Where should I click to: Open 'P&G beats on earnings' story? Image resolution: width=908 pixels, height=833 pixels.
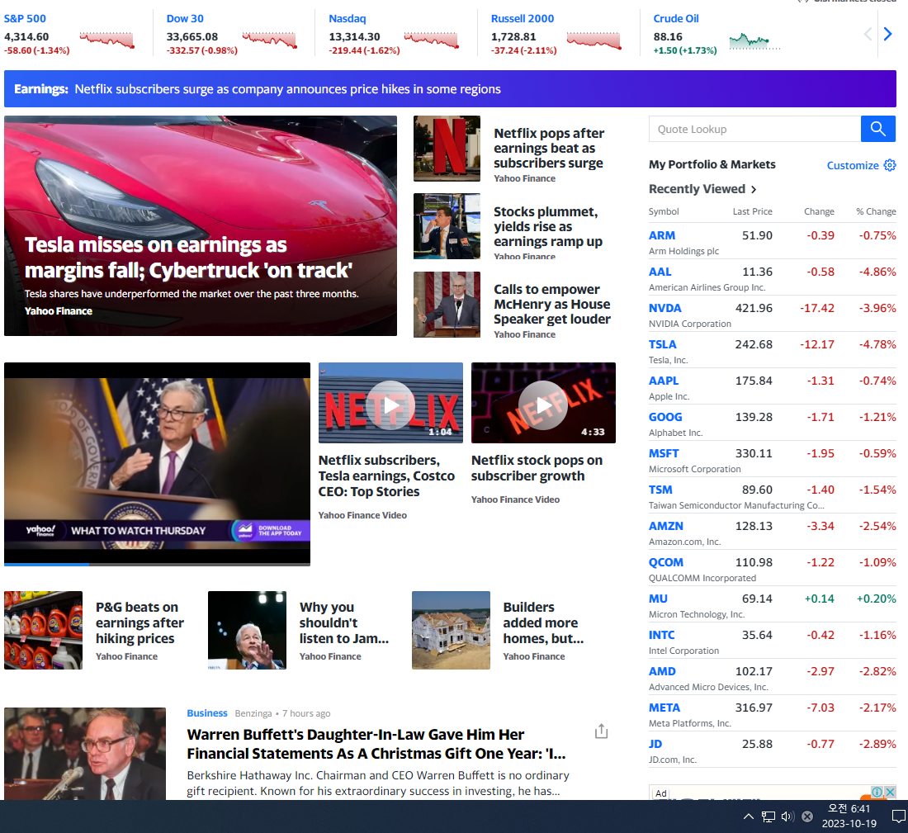pyautogui.click(x=140, y=622)
